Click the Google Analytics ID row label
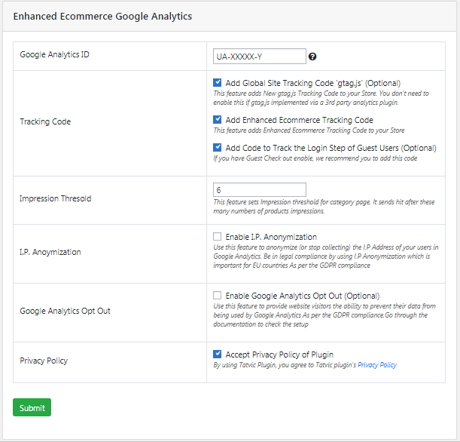460x442 pixels. (x=55, y=54)
